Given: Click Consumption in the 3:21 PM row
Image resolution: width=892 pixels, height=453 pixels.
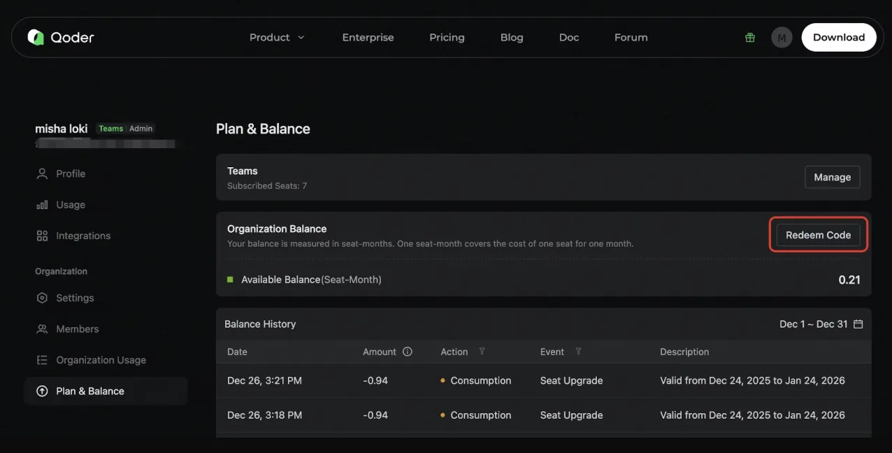Looking at the screenshot, I should coord(481,380).
